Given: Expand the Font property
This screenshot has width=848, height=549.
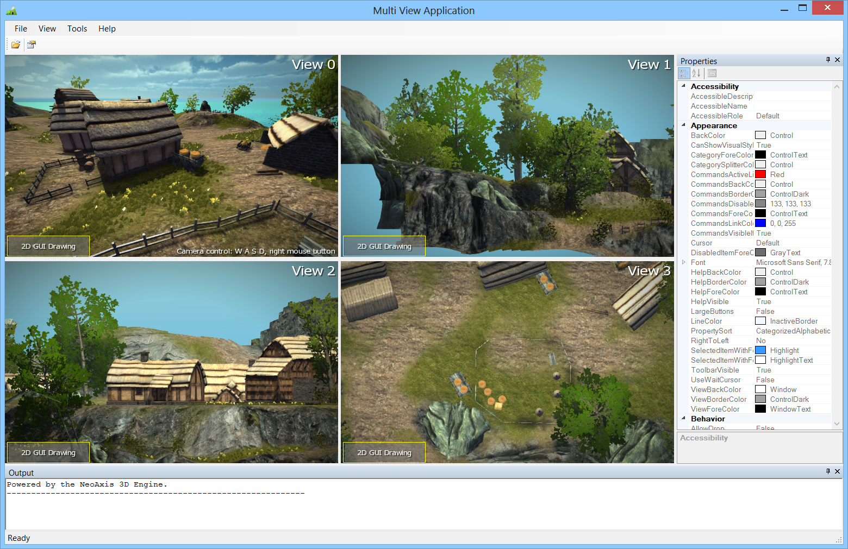Looking at the screenshot, I should click(683, 262).
